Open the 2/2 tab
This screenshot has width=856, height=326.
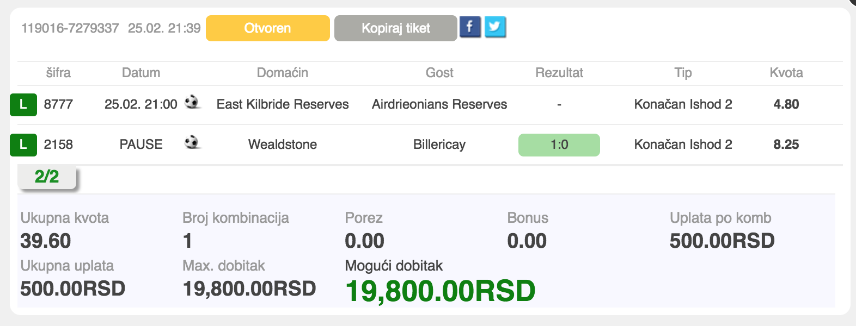(47, 177)
